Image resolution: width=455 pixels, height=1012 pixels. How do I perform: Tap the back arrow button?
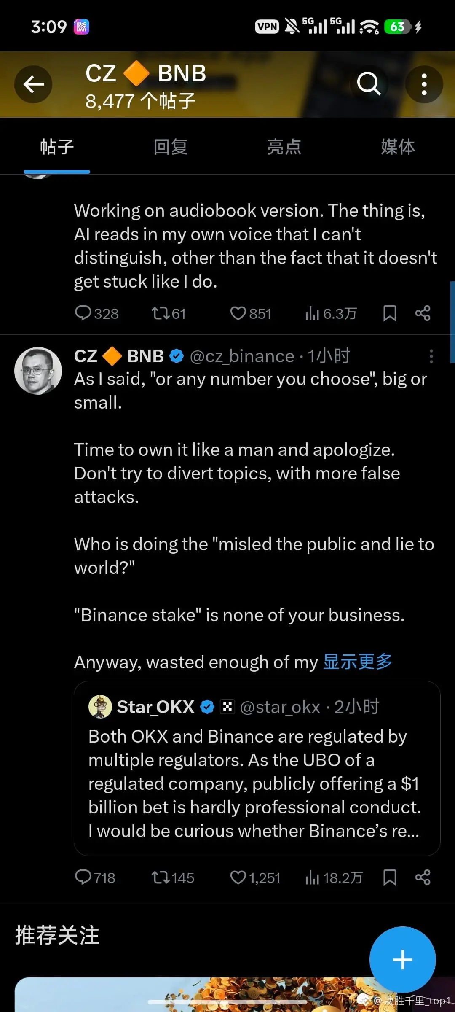[33, 84]
